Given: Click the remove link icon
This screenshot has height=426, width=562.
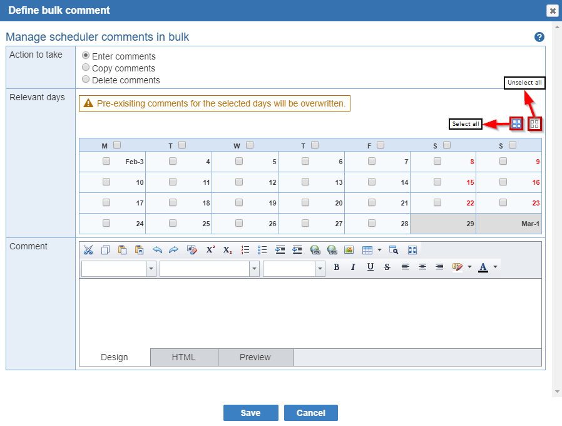Looking at the screenshot, I should 332,250.
